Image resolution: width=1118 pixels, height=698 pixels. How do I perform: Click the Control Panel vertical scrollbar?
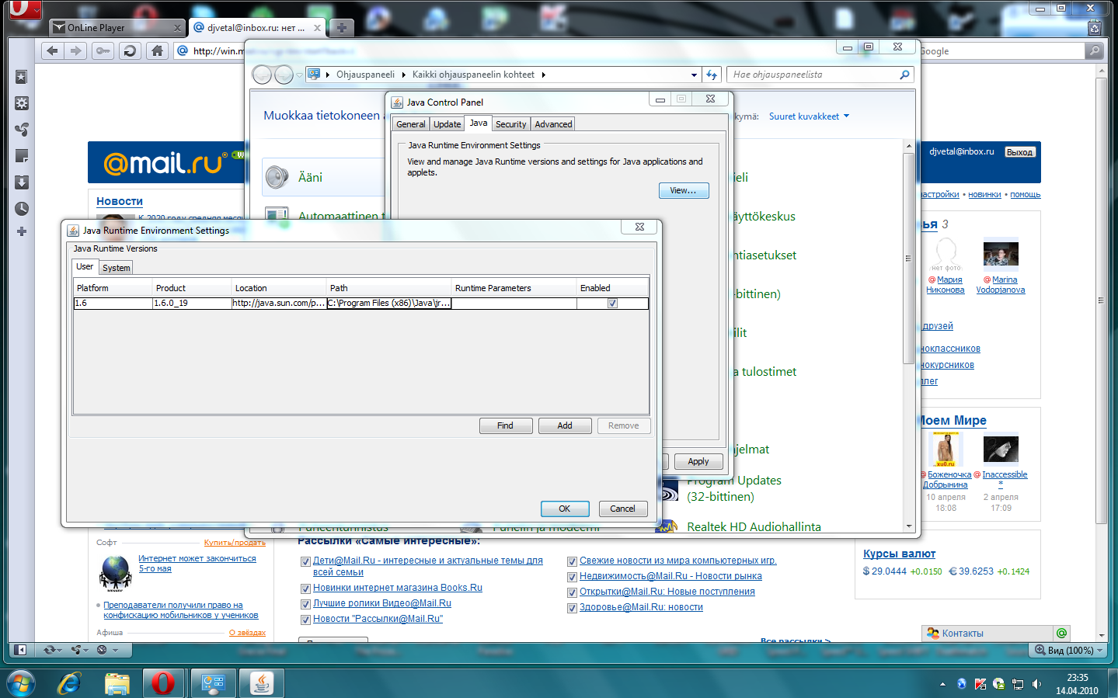(909, 259)
